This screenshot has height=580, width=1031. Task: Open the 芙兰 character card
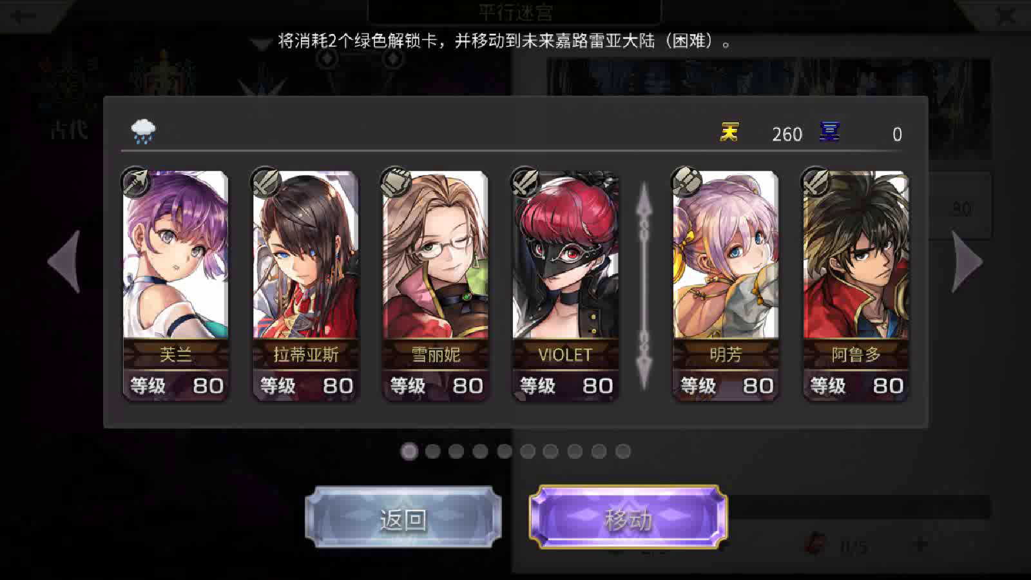pos(175,286)
